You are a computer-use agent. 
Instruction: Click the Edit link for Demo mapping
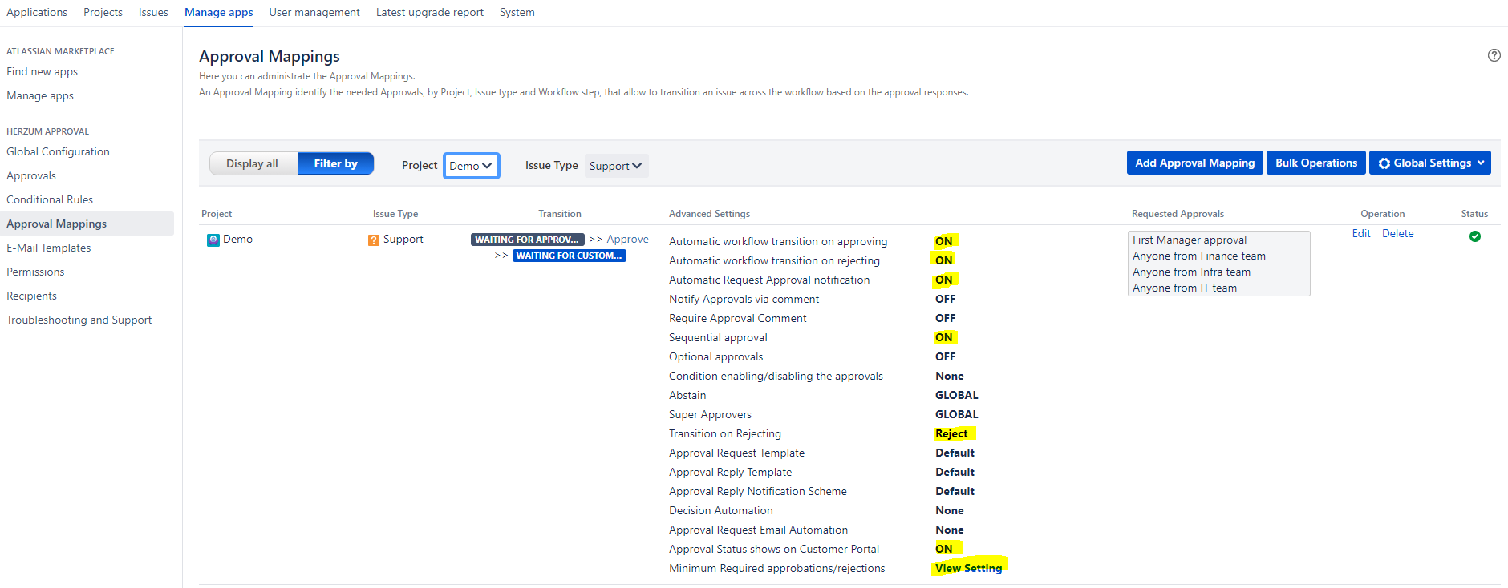[1360, 233]
